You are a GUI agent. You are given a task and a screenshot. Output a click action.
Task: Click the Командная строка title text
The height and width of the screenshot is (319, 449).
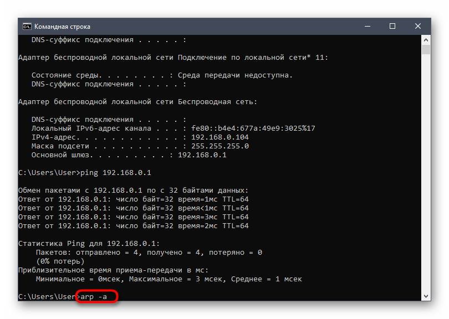pyautogui.click(x=62, y=27)
